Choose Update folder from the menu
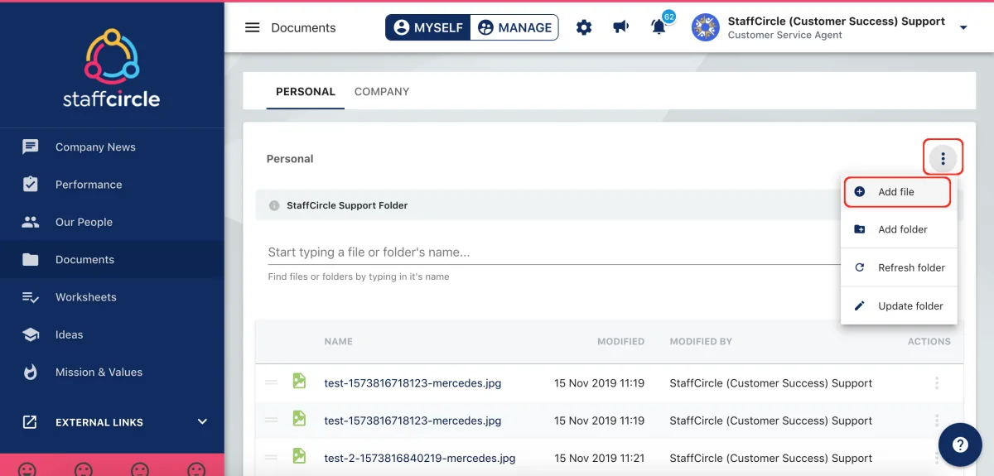Viewport: 994px width, 476px height. (x=899, y=305)
